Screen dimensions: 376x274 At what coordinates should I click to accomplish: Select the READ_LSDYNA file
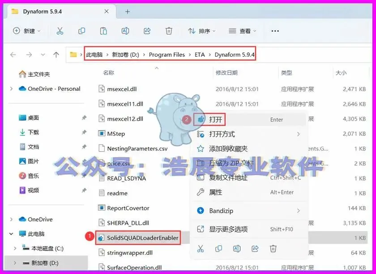point(127,178)
